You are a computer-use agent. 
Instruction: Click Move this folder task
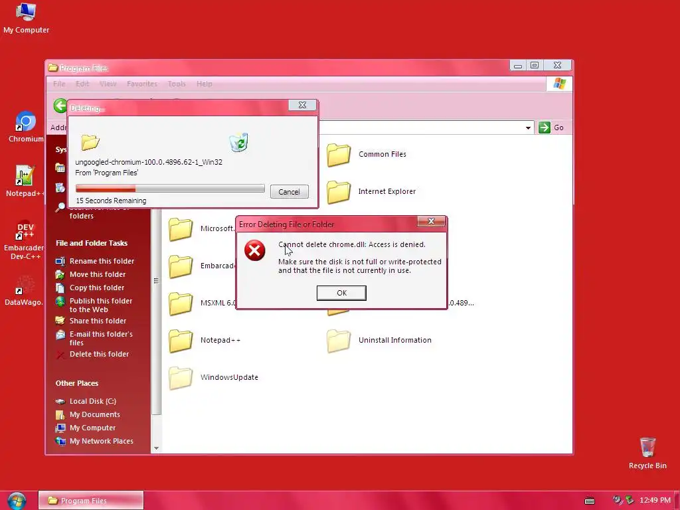click(x=90, y=274)
